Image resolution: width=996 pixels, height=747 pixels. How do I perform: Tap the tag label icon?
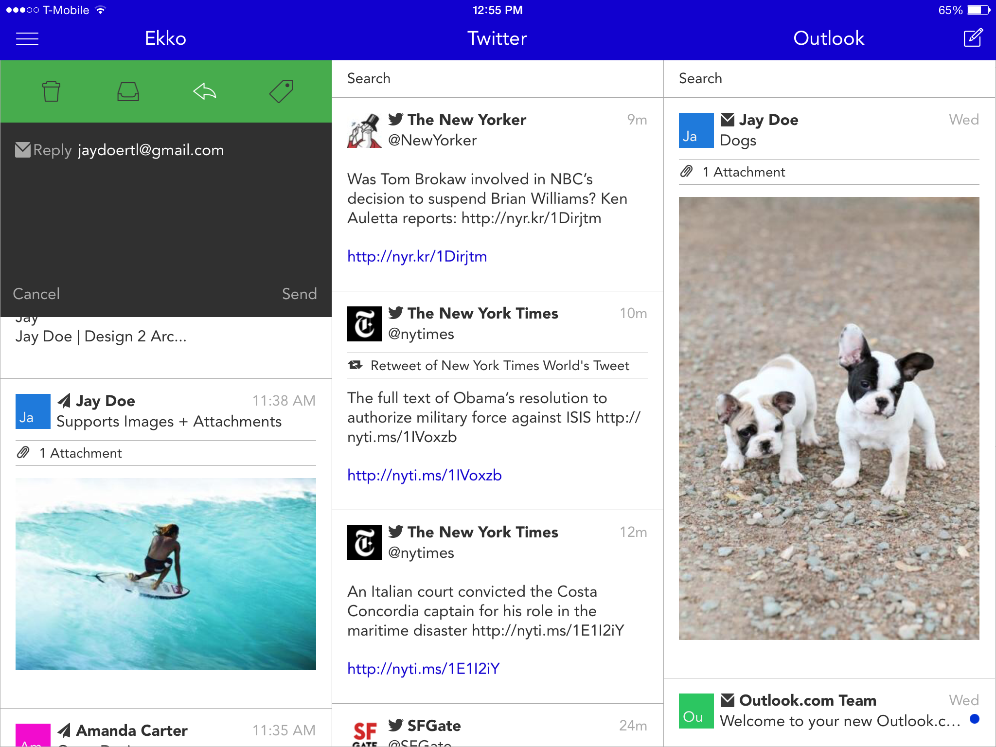pos(282,91)
